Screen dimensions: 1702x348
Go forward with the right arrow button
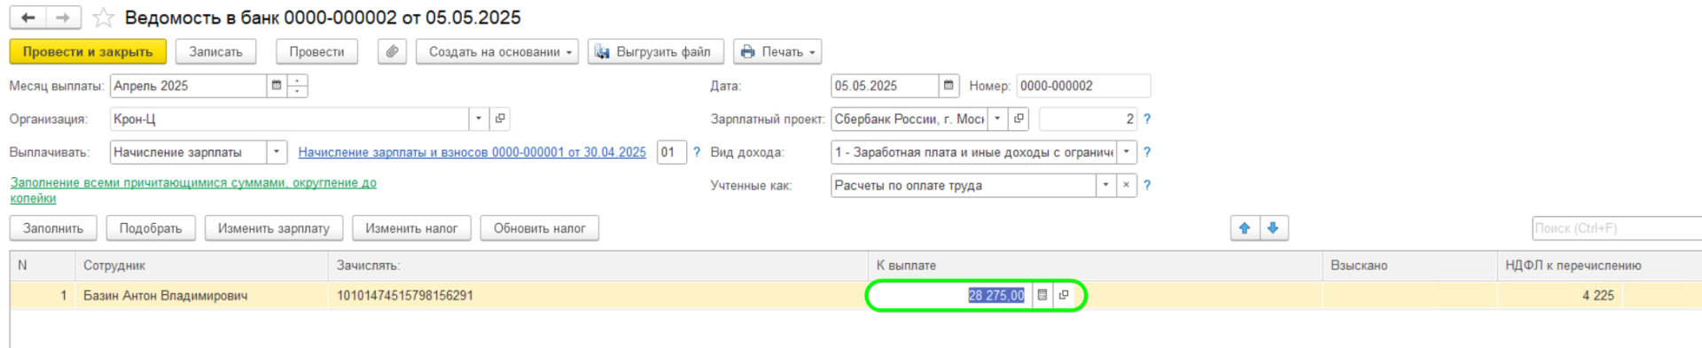(63, 18)
